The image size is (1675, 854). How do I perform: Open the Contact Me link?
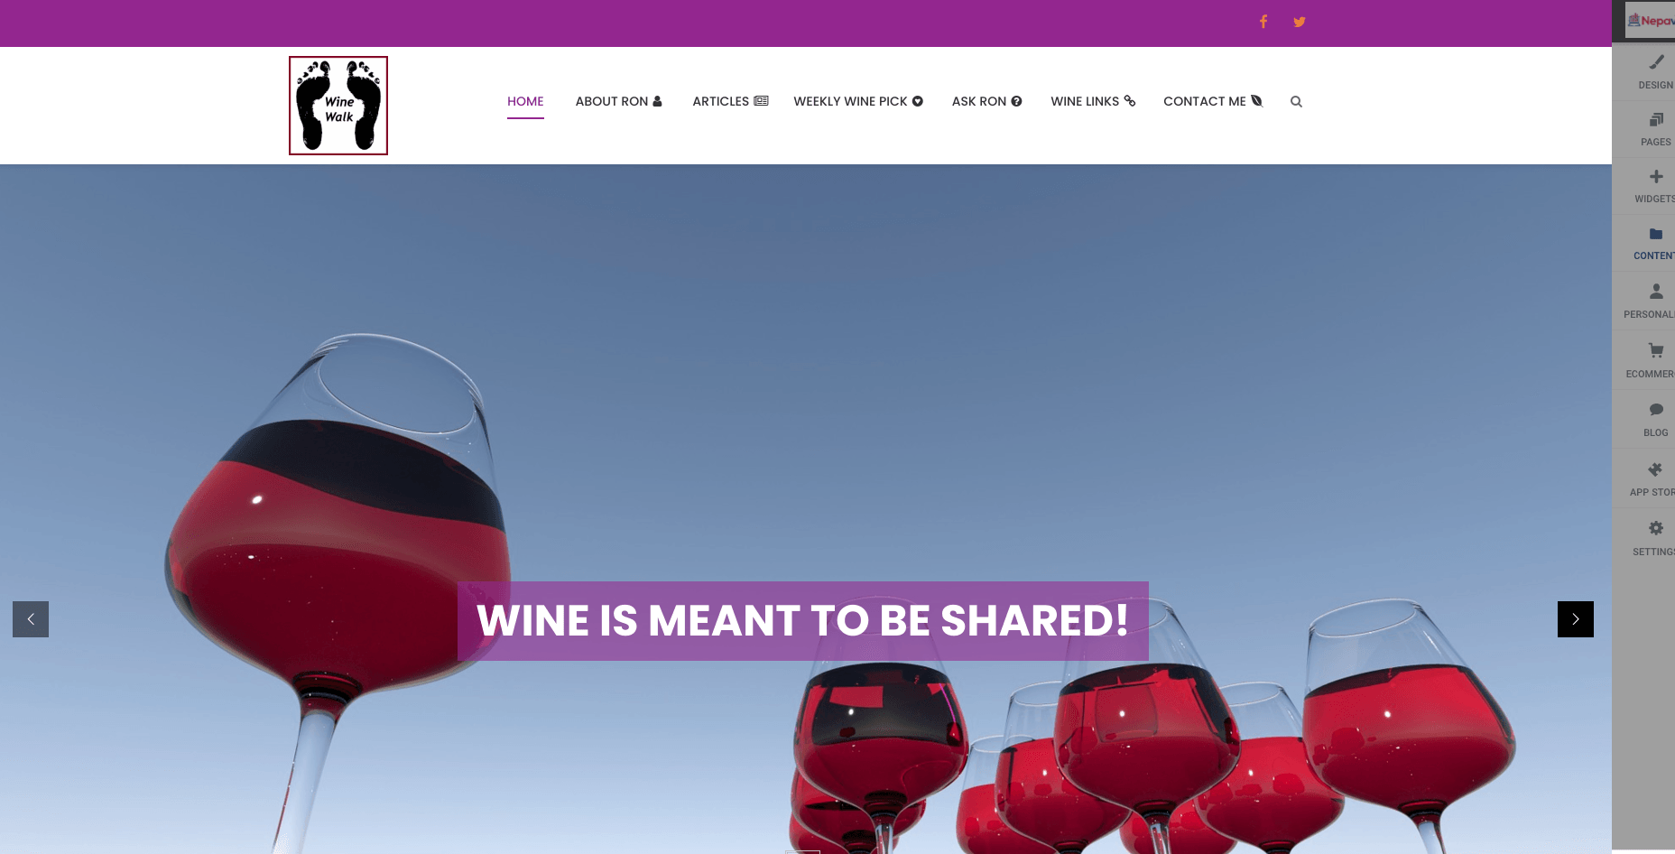click(1213, 101)
